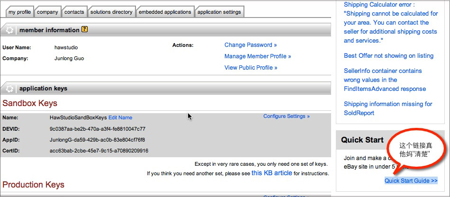Click the member information gear icon
Screen dimensions: 450x197
coord(10,30)
